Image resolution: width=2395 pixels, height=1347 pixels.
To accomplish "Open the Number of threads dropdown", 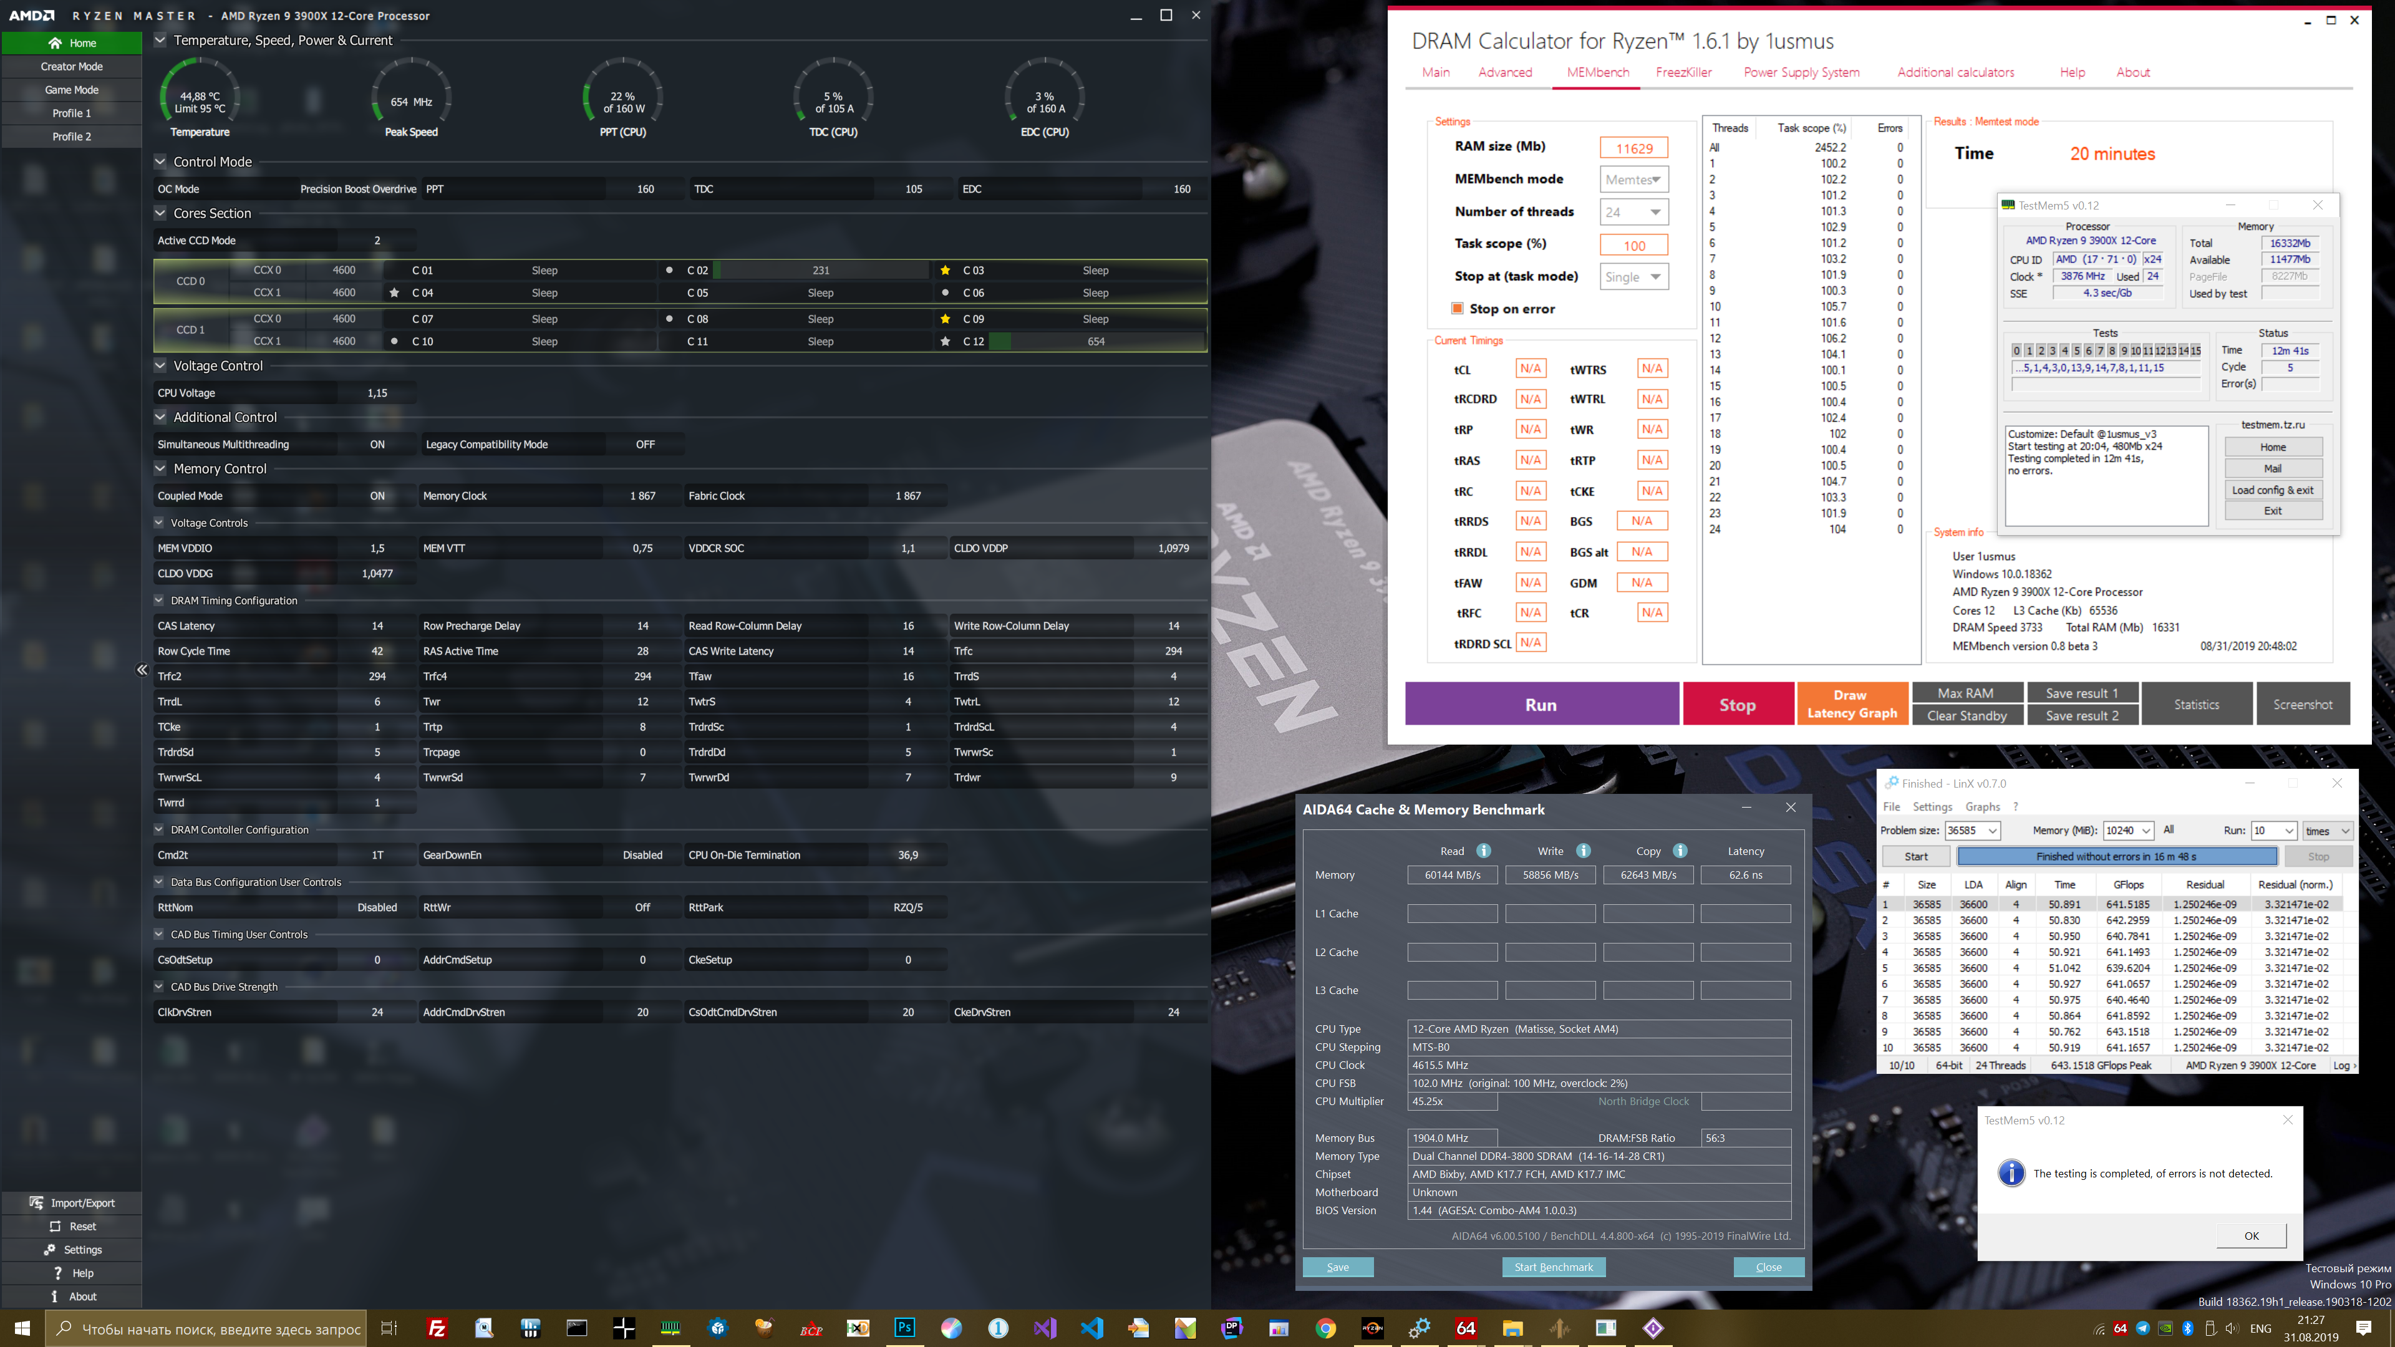I will [1635, 212].
